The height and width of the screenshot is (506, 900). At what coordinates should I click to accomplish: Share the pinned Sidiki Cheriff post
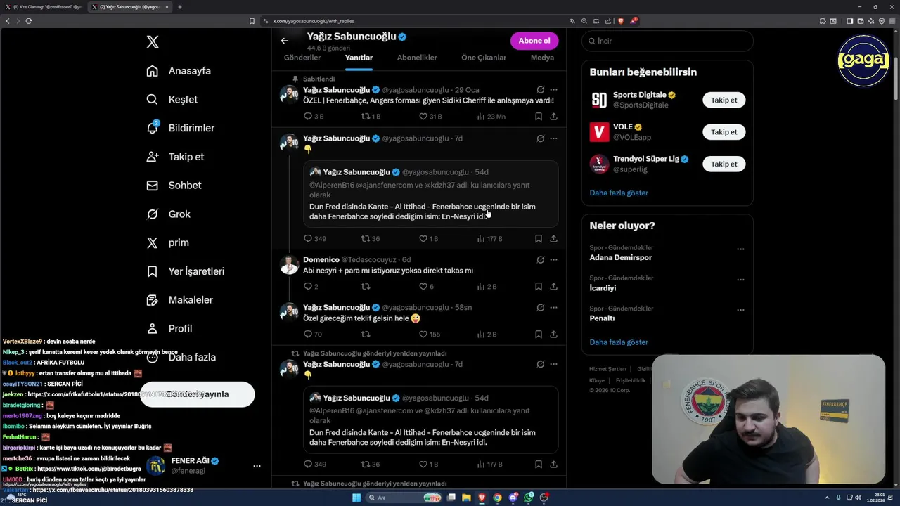[553, 117]
